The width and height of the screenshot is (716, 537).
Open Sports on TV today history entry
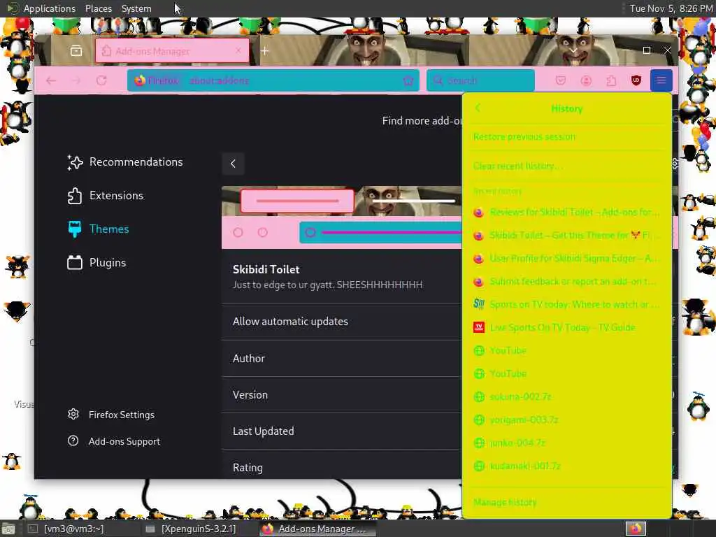(566, 304)
